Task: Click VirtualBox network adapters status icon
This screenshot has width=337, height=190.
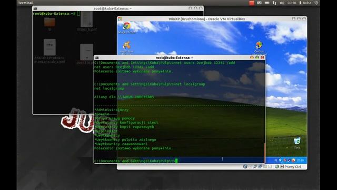Action: point(260,167)
